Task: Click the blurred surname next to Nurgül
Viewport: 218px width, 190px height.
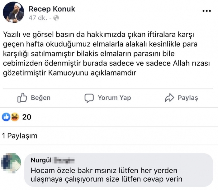Action: [64, 160]
